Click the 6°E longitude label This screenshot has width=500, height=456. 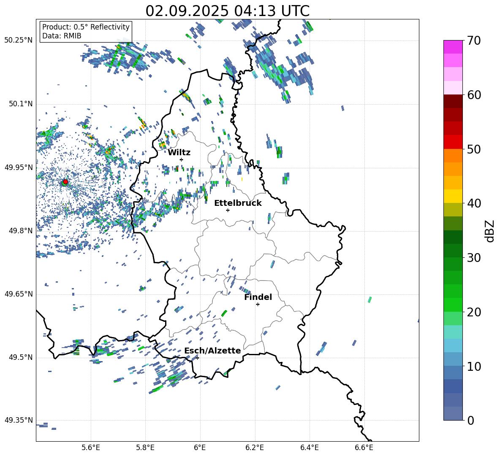[200, 448]
